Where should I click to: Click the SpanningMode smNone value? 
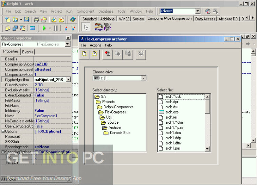click(52, 147)
